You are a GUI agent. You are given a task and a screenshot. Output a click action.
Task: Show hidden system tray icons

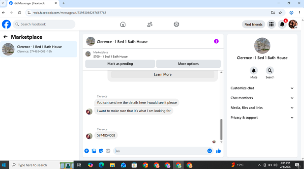click(x=259, y=165)
